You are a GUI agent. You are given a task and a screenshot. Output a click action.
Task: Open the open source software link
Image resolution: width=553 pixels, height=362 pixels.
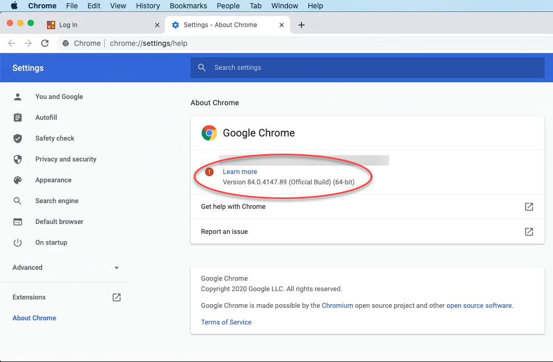click(x=479, y=306)
